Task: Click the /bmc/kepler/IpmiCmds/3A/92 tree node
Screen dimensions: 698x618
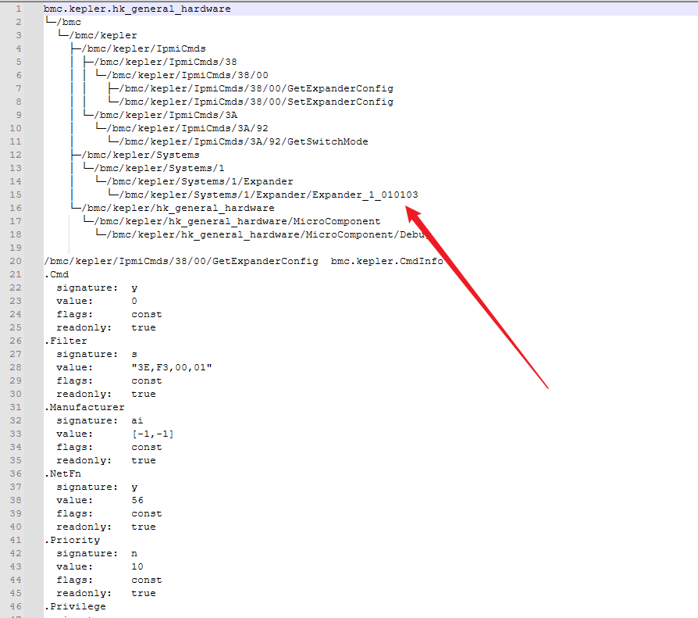Action: point(188,128)
